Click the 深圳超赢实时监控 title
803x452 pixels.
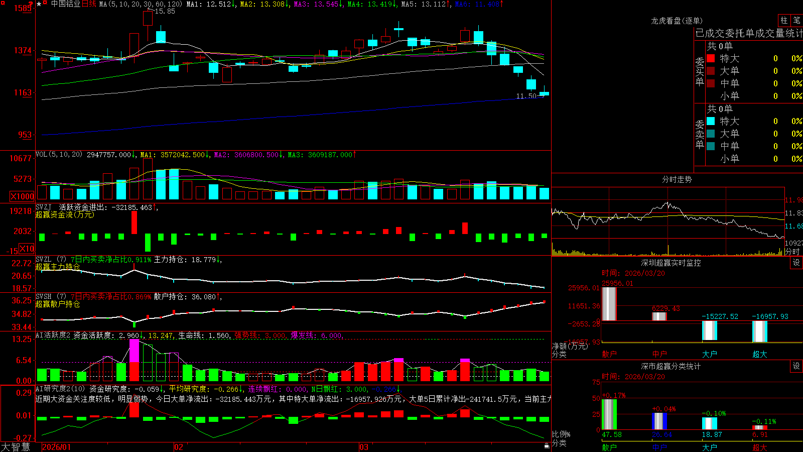coord(671,263)
